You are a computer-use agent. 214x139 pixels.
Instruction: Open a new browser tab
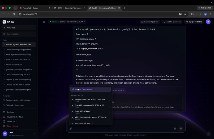[x=124, y=8]
